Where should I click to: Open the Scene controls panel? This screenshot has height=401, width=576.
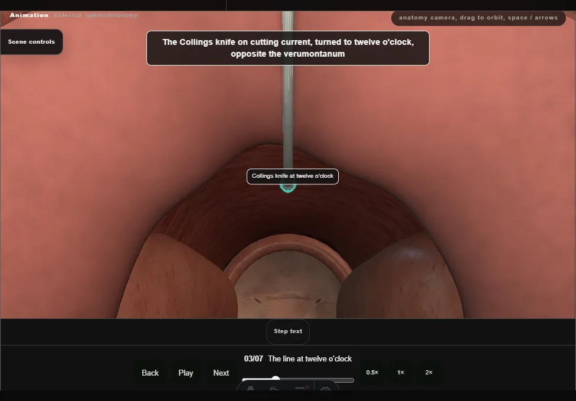[x=31, y=42]
